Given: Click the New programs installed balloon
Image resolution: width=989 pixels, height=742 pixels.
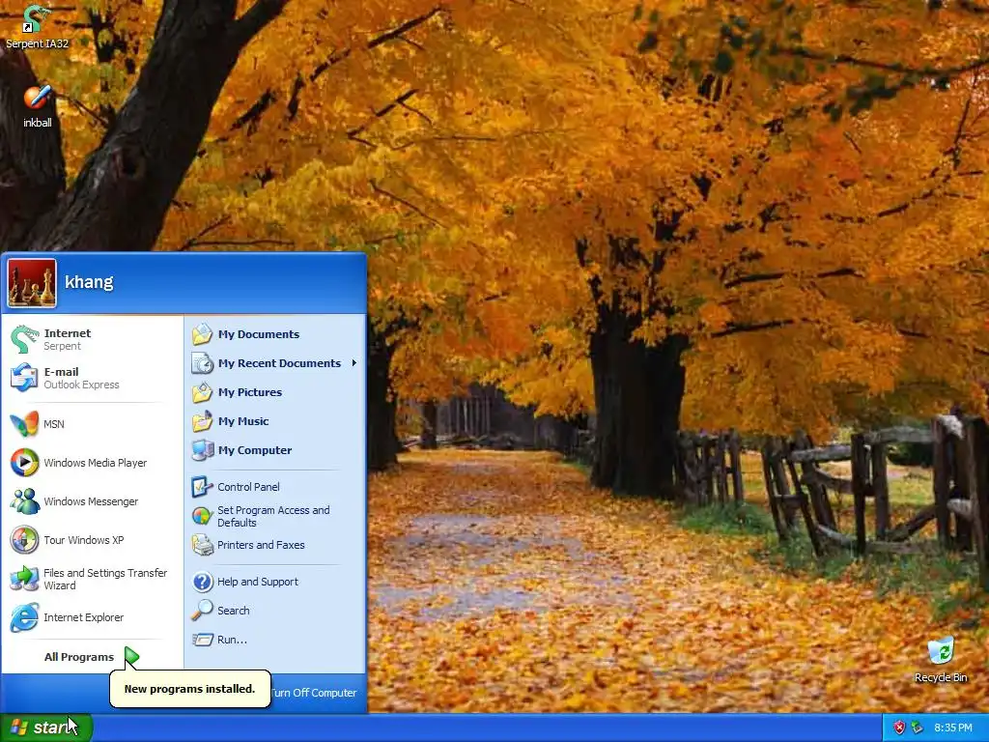Looking at the screenshot, I should [x=190, y=689].
